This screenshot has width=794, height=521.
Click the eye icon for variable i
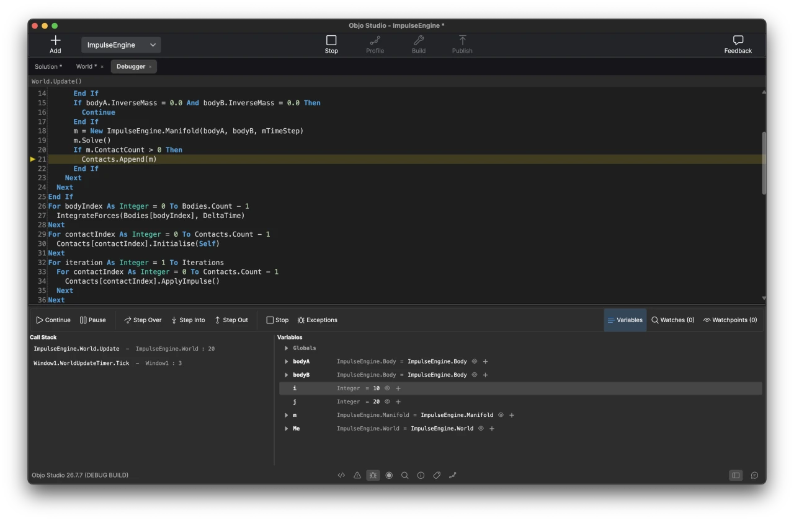(387, 388)
